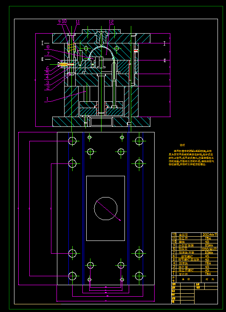Click TBA material in parts list row 1

pos(208,274)
